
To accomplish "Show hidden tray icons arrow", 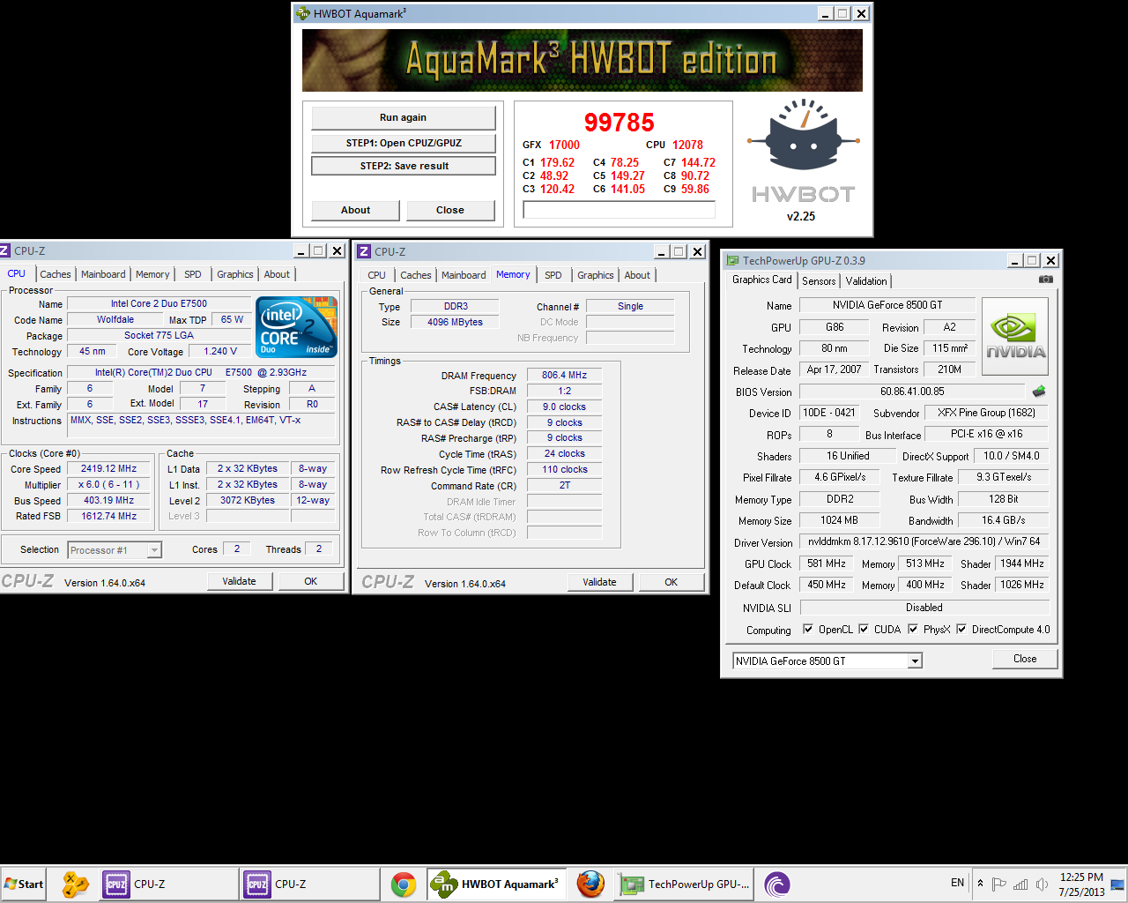I will tap(980, 884).
